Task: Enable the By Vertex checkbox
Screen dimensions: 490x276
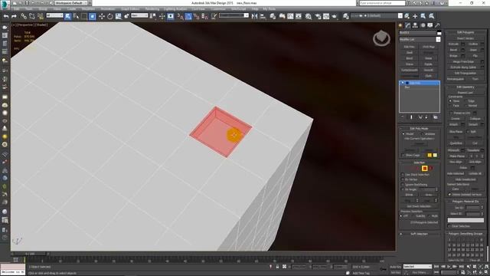Action: coord(403,179)
